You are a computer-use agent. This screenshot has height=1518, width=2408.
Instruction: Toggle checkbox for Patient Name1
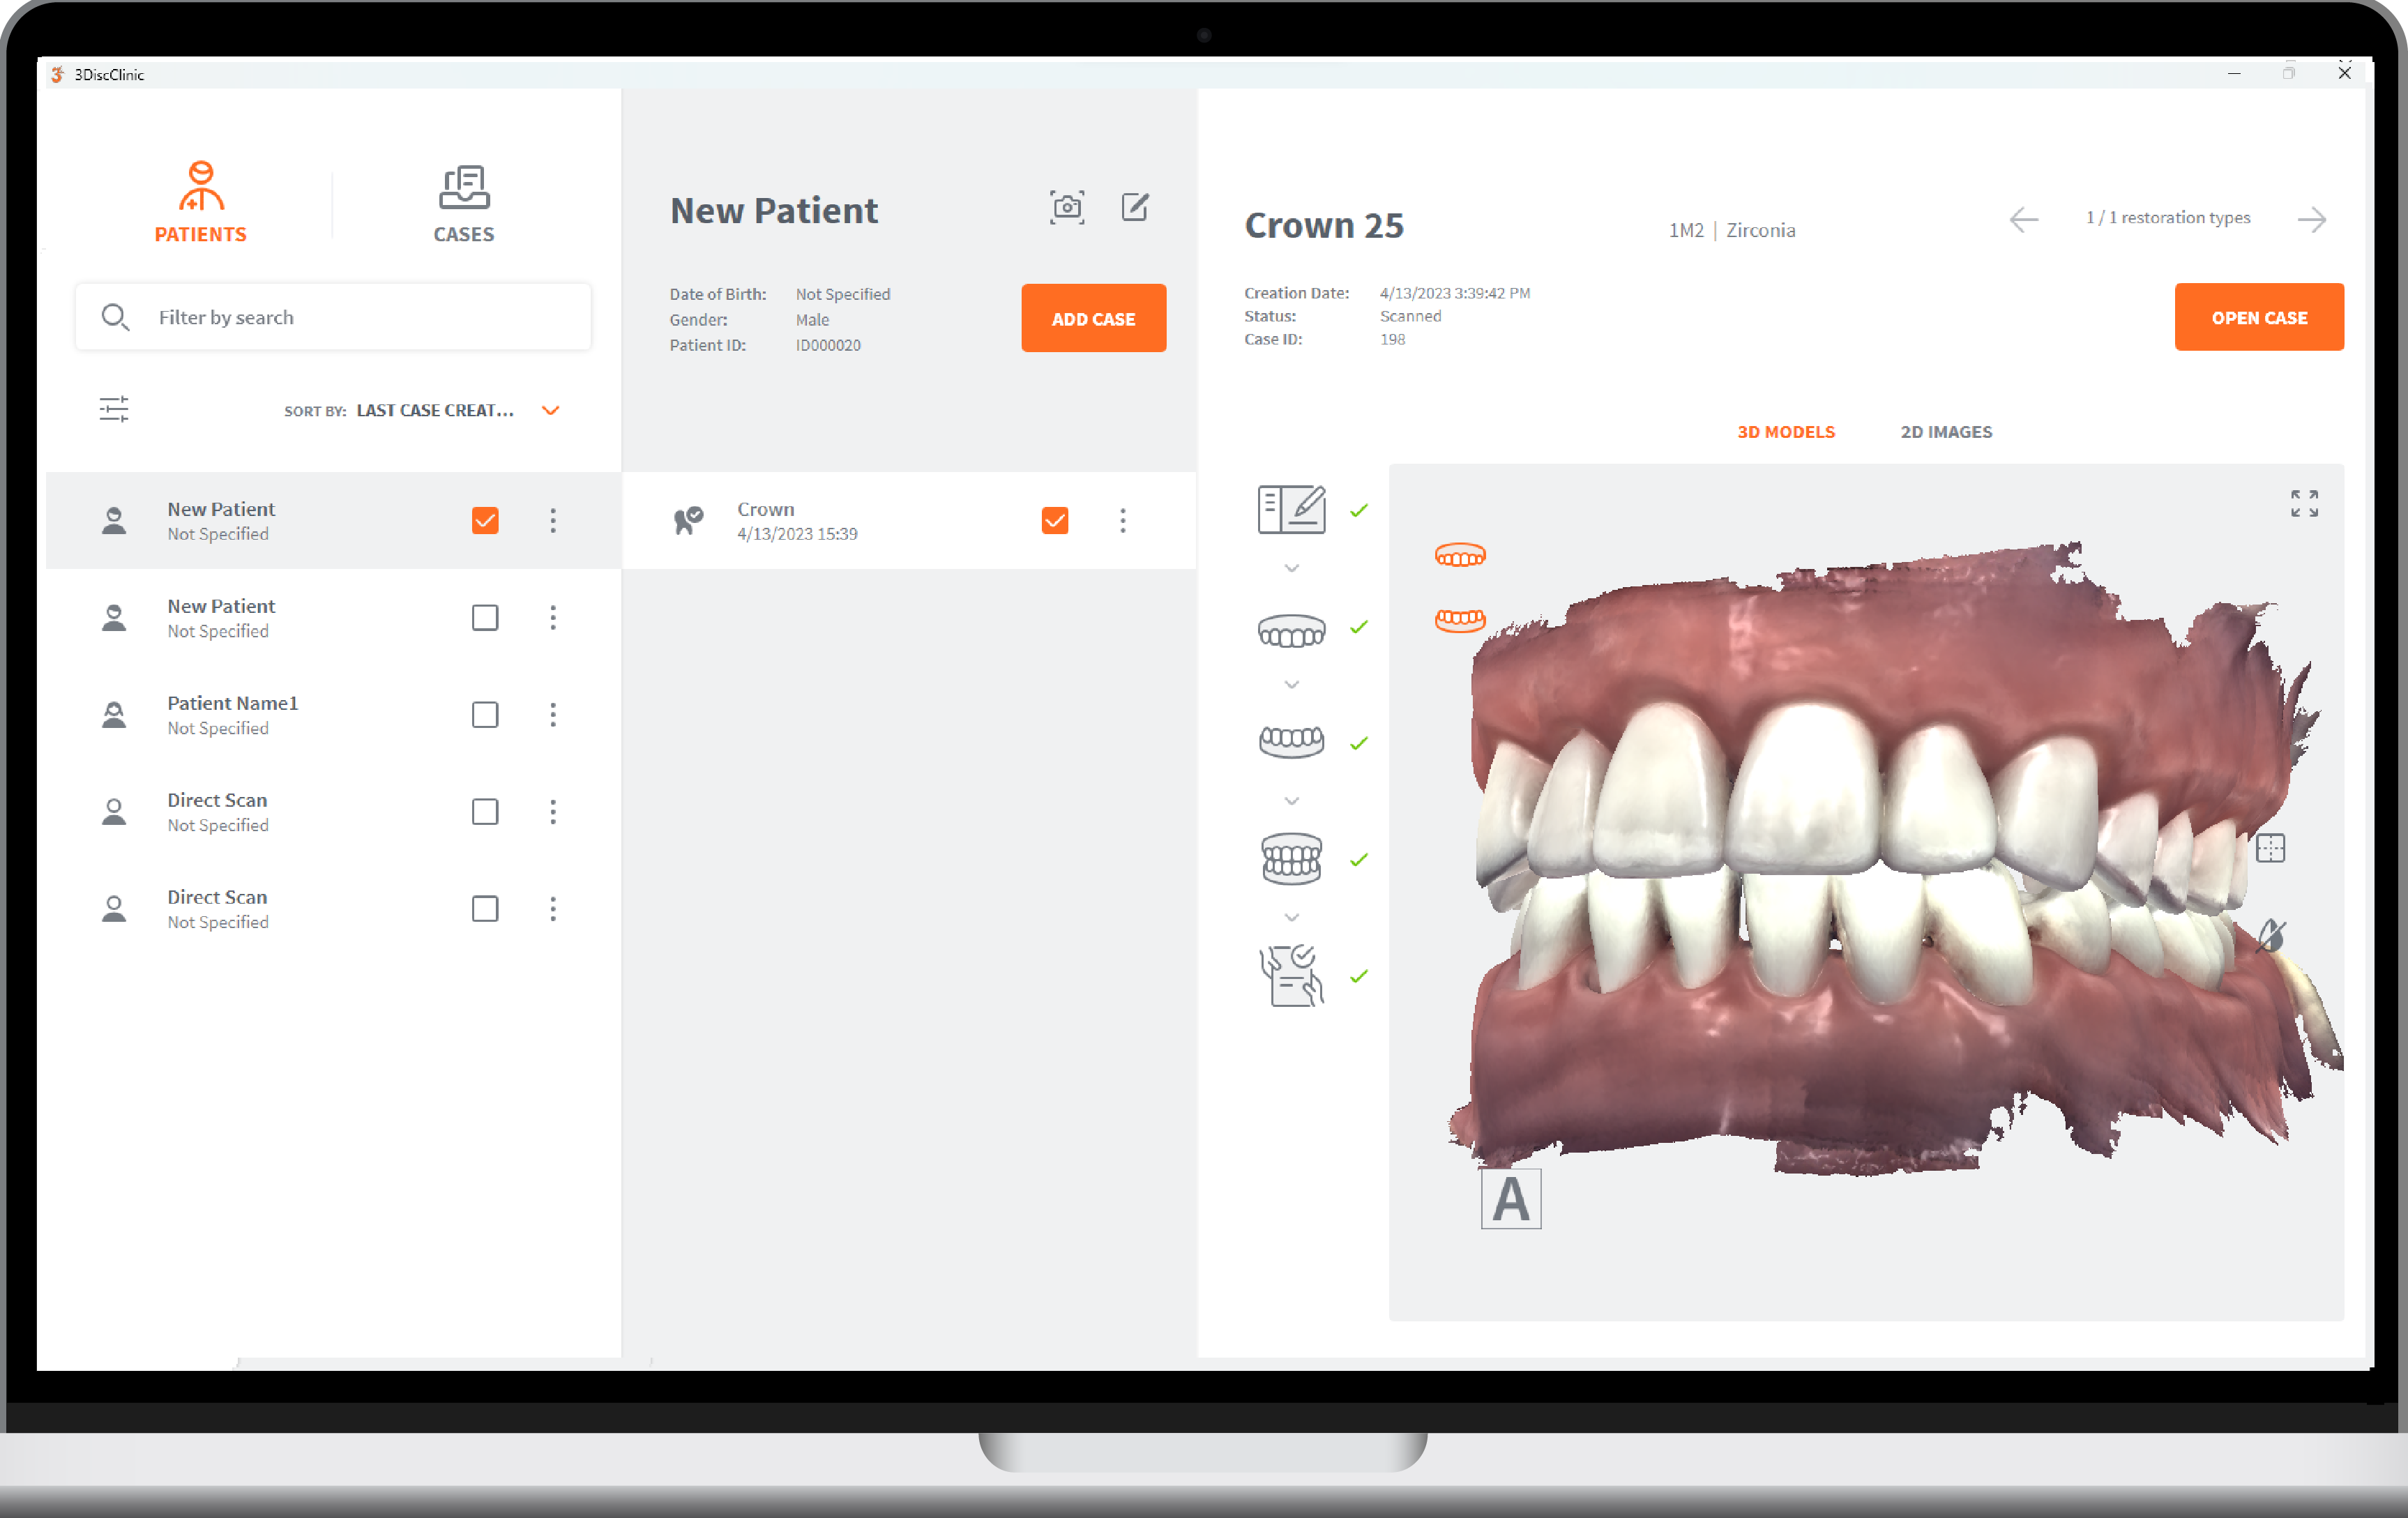point(485,712)
